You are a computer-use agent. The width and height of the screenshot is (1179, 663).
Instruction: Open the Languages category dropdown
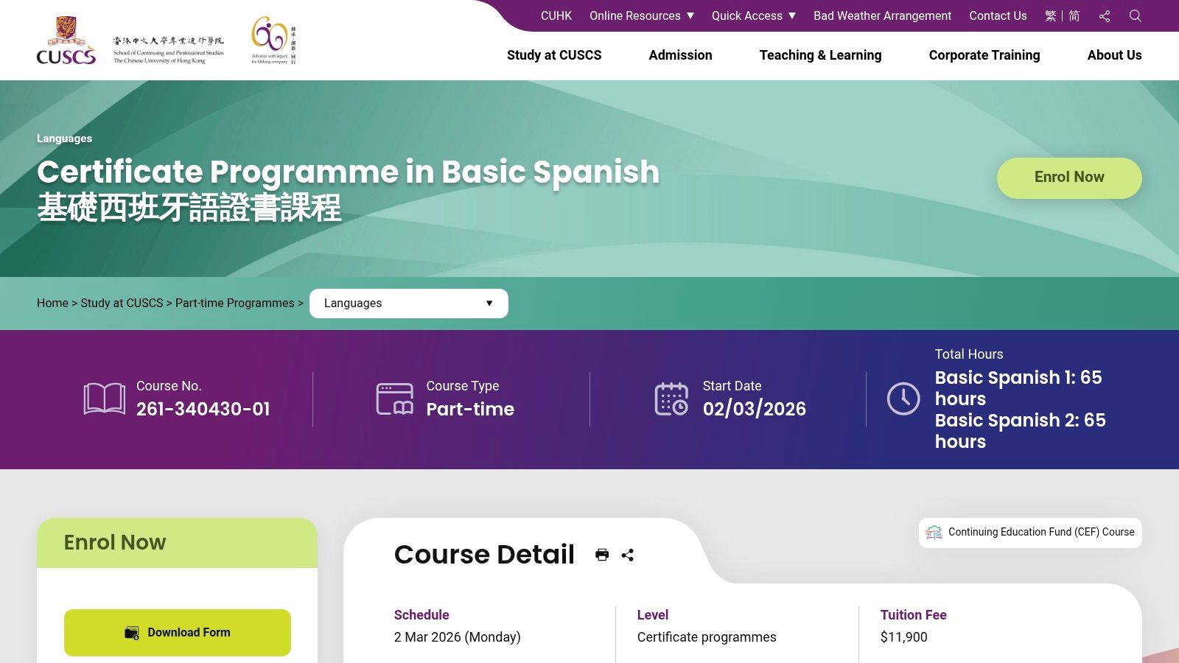(x=408, y=304)
